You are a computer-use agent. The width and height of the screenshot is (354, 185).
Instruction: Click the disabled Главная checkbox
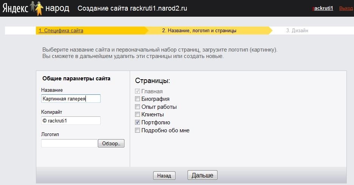pyautogui.click(x=137, y=91)
